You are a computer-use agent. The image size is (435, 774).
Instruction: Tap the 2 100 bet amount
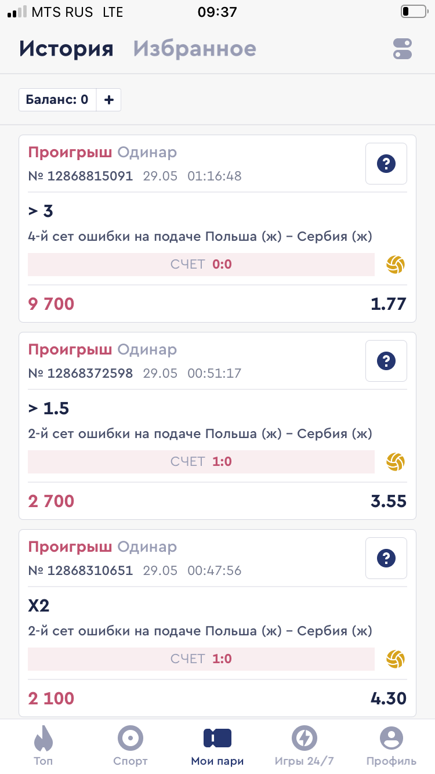point(51,699)
